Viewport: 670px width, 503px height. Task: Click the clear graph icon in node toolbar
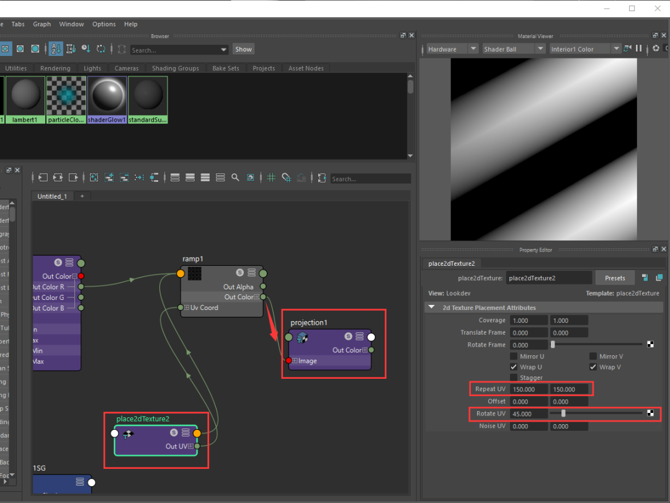coord(94,177)
